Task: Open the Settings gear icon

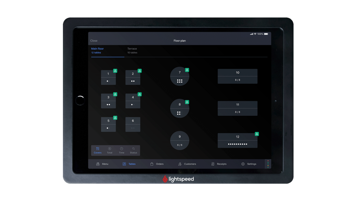Action: coord(243,164)
